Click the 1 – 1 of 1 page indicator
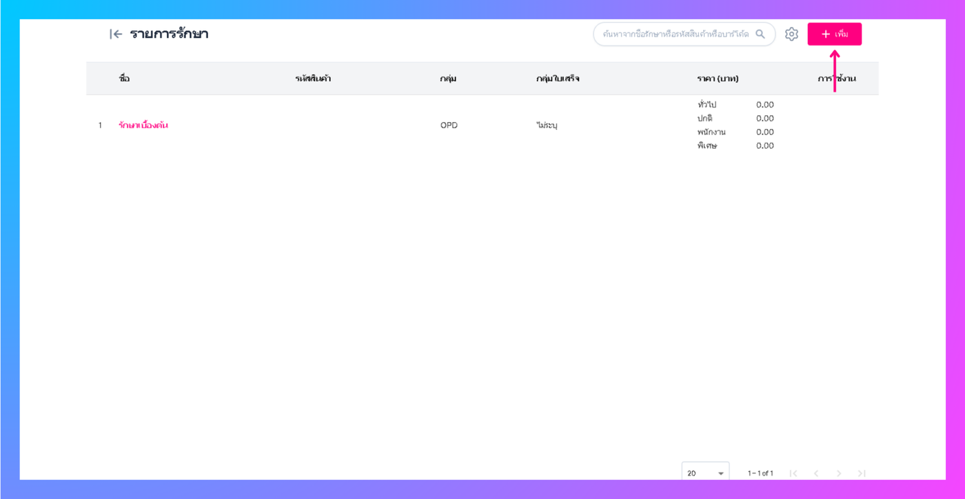The width and height of the screenshot is (965, 499). [x=760, y=473]
